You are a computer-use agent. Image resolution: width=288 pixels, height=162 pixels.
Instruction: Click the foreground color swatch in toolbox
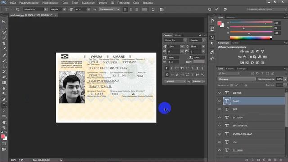(x=3, y=136)
